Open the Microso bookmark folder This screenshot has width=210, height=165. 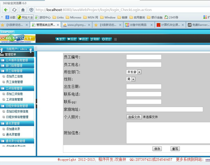coord(73,17)
